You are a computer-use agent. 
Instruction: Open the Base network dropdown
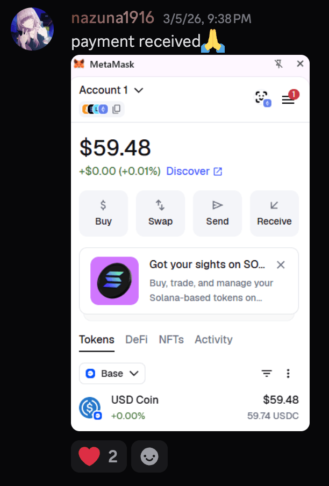(112, 373)
